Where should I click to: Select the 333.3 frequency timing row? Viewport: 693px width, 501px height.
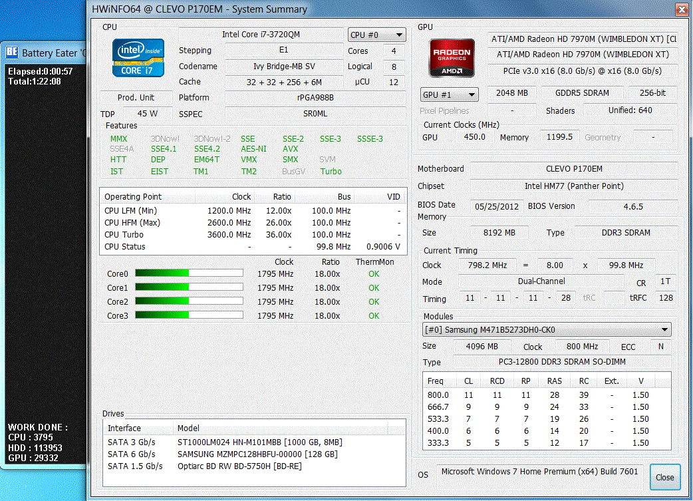pos(547,442)
